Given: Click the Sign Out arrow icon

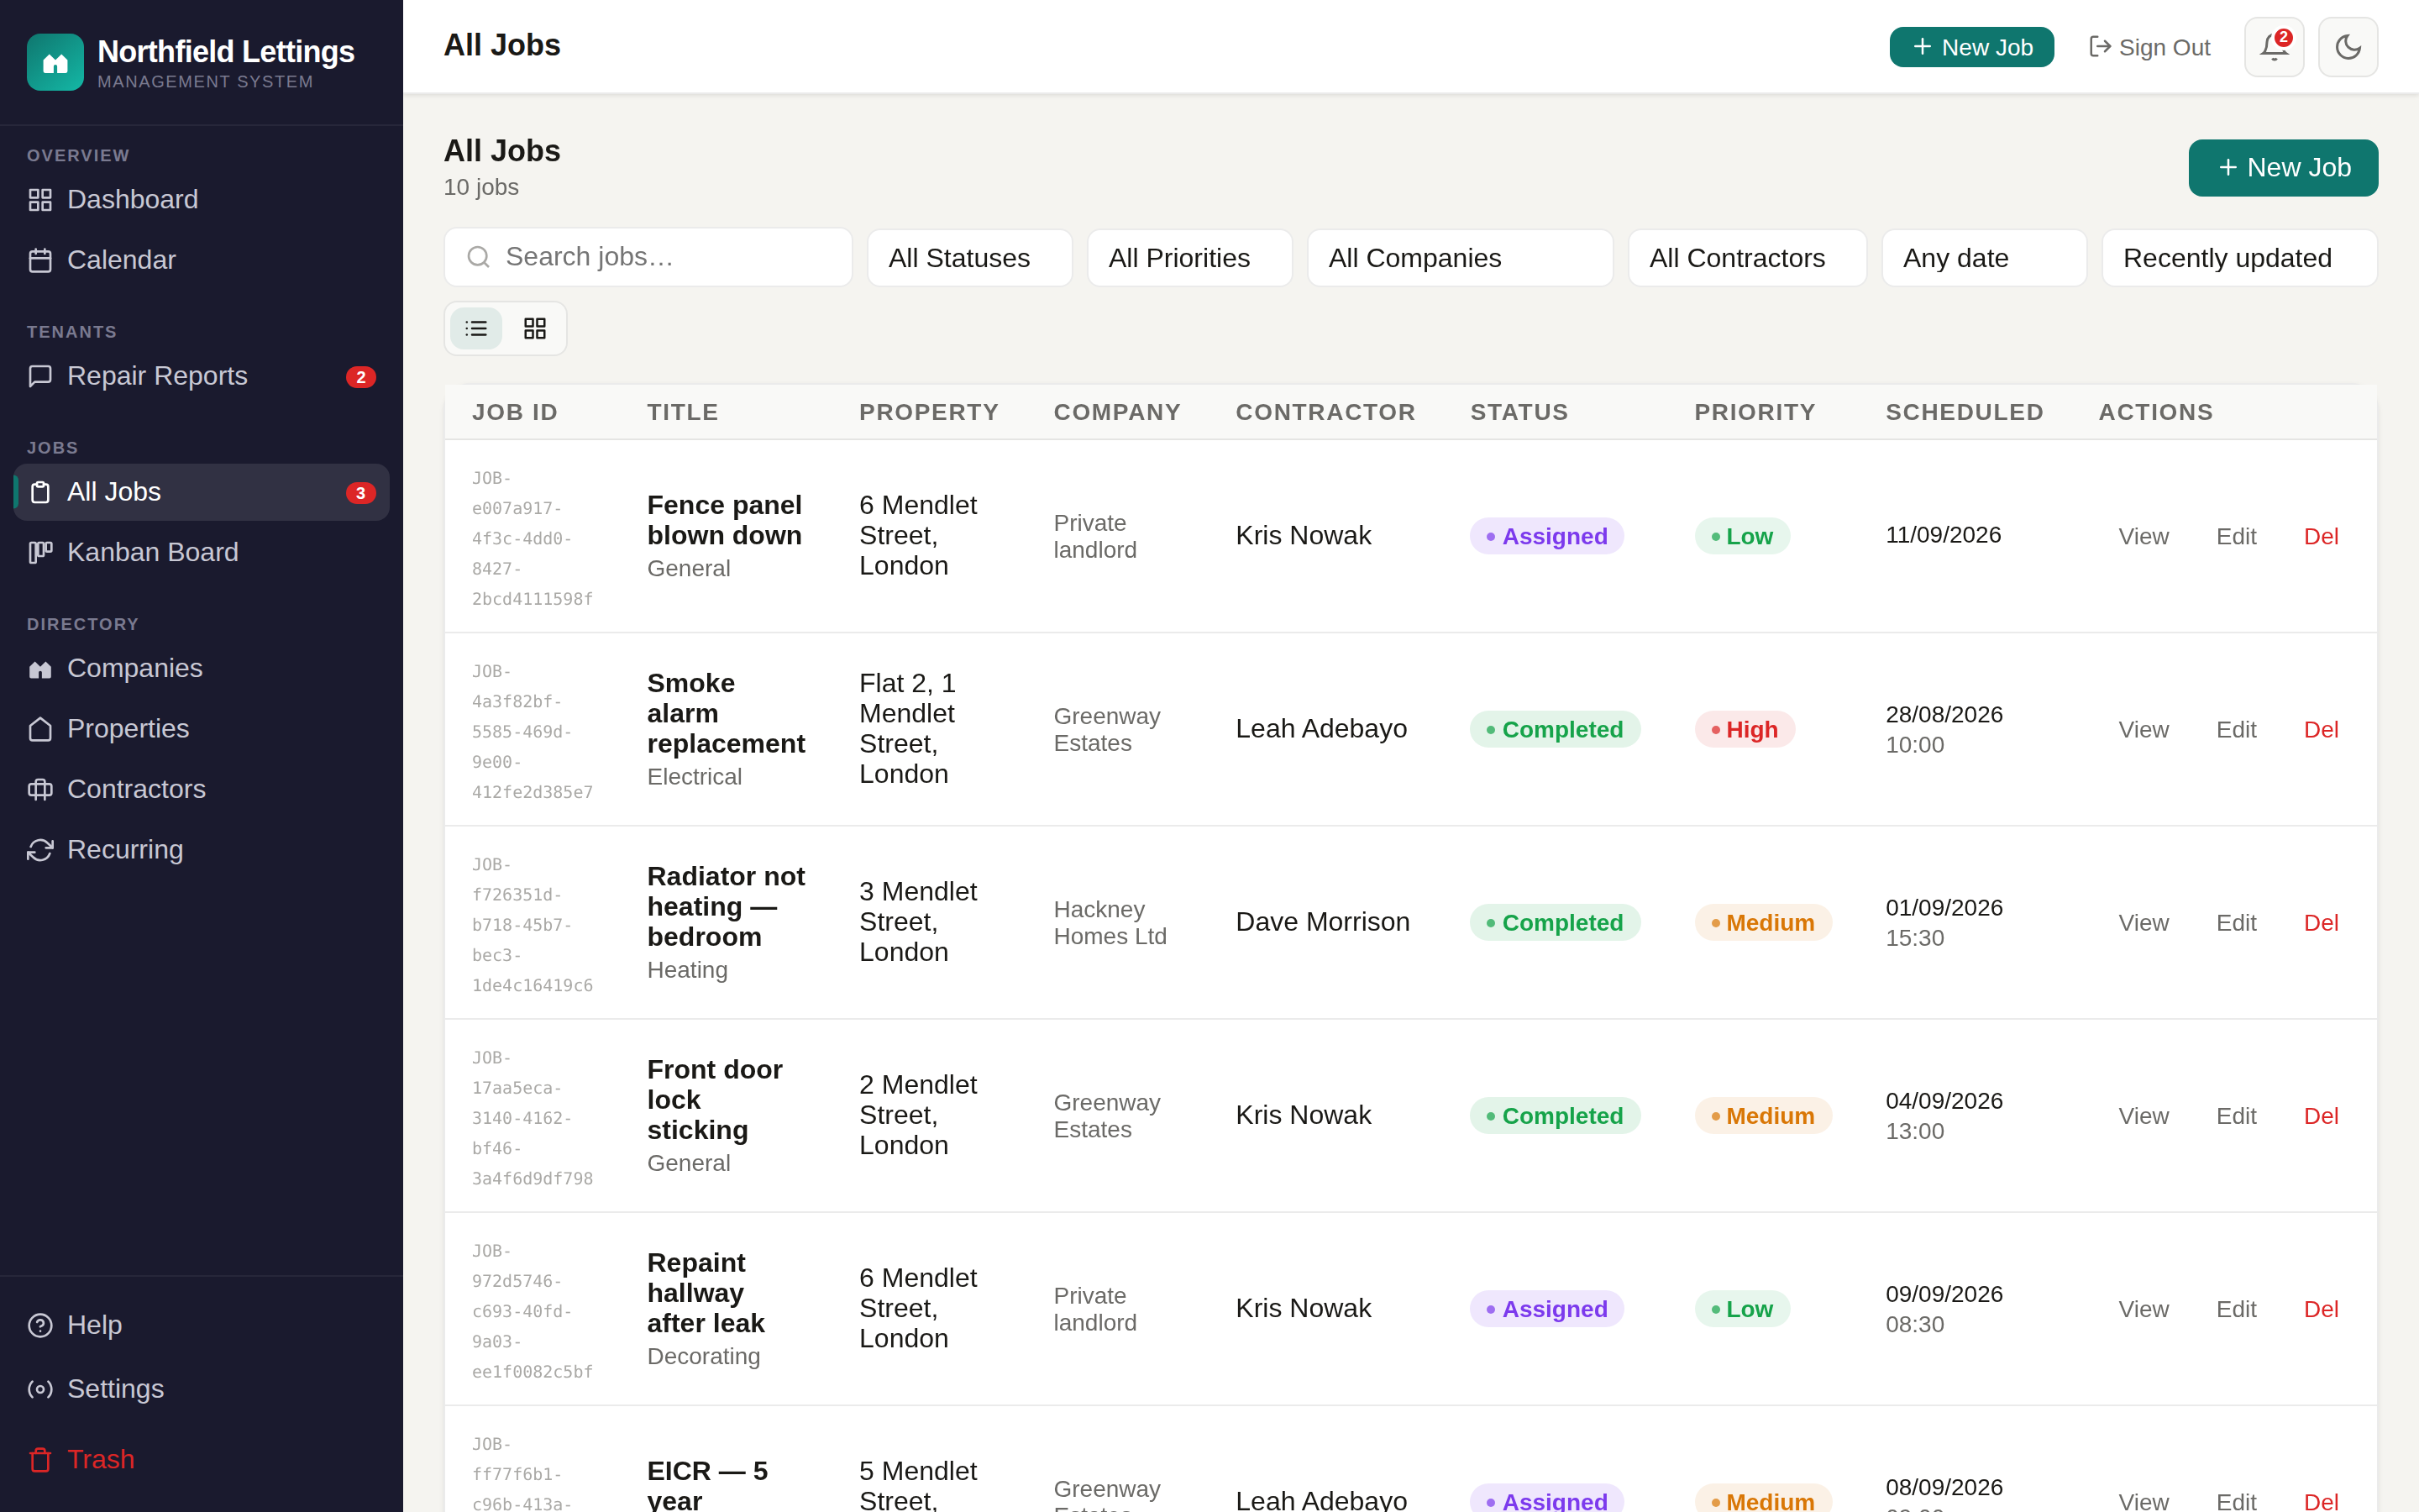Looking at the screenshot, I should pos(2100,47).
